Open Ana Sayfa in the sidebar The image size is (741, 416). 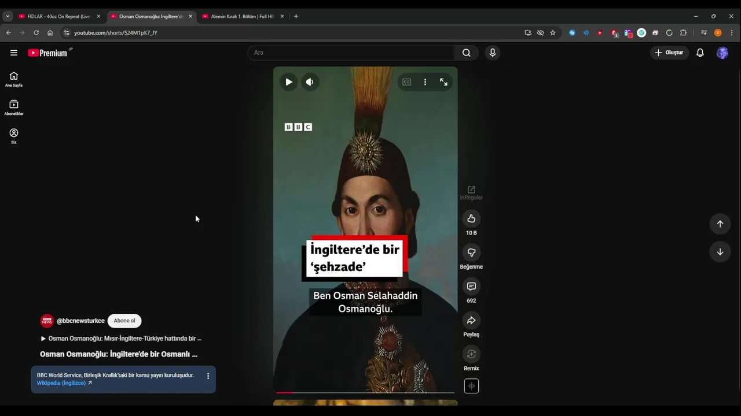pyautogui.click(x=14, y=79)
